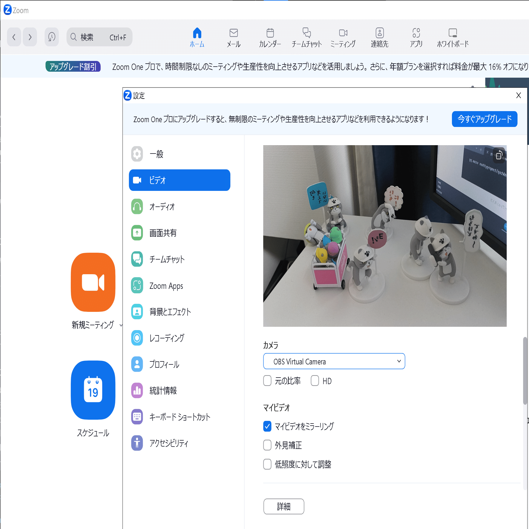Open チームチャット from the top bar
529x529 pixels.
click(x=306, y=36)
